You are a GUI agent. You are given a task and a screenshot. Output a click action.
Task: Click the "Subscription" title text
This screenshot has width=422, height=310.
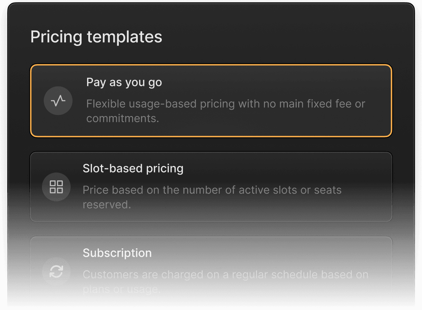pos(117,253)
